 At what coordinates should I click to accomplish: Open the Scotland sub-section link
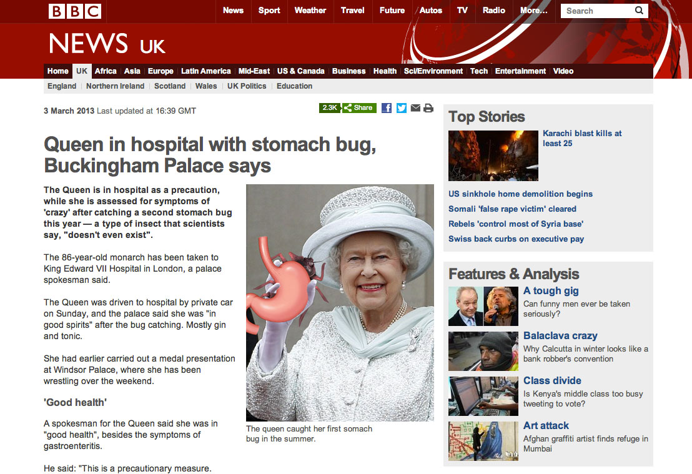(170, 86)
